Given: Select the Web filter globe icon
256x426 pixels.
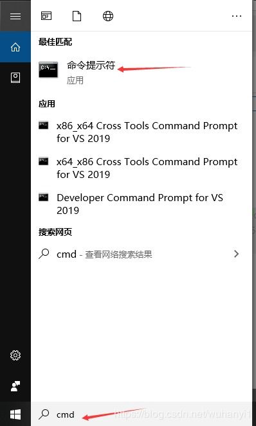Looking at the screenshot, I should coord(108,16).
